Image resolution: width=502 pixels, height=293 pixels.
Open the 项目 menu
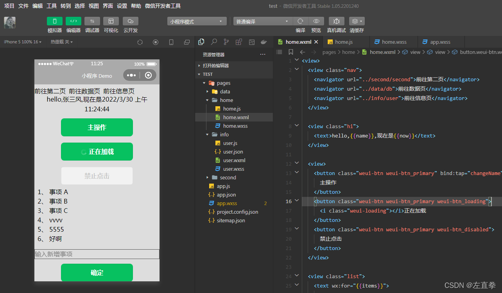pos(9,6)
